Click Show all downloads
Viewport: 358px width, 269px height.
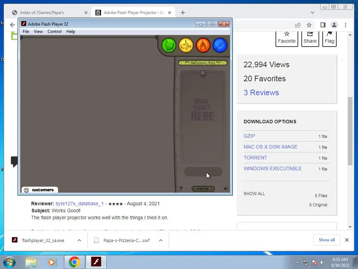[327, 240]
